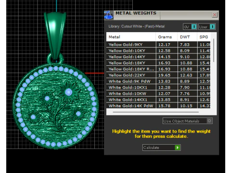The width and height of the screenshot is (231, 173).
Task: Click the 14.15 grams cell
Action: pyautogui.click(x=167, y=57)
